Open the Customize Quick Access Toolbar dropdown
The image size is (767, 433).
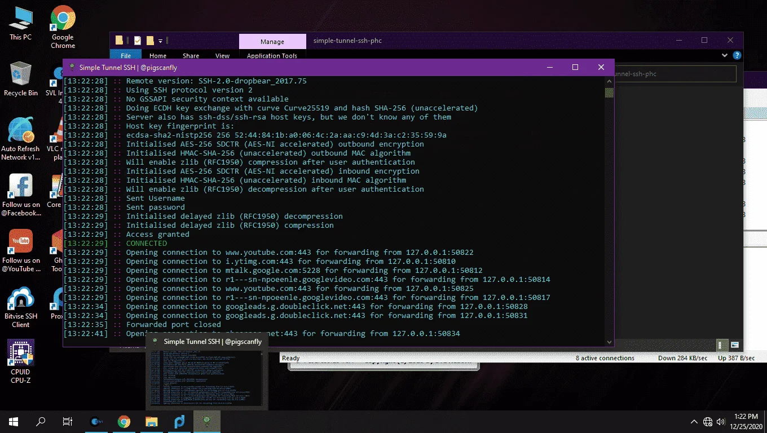coord(161,41)
